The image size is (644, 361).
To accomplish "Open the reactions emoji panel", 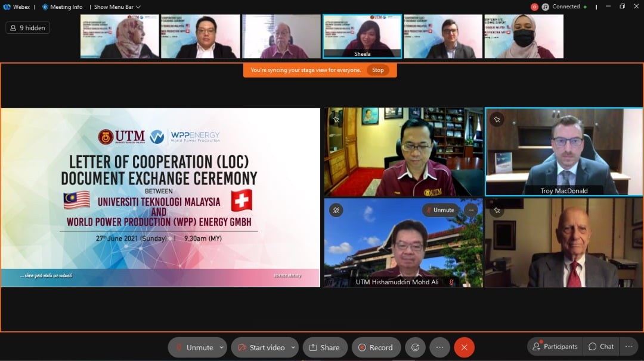I will pyautogui.click(x=415, y=347).
